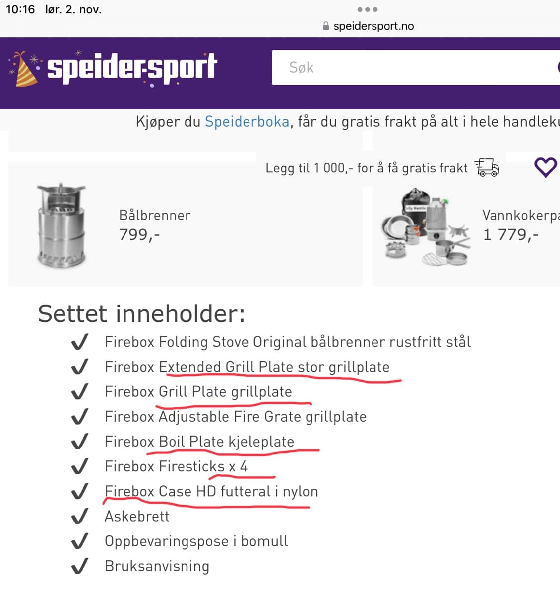Viewport: 560px width, 596px height.
Task: Click the checkmark beside Askebrett
Action: pos(80,516)
